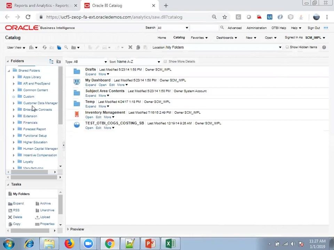This screenshot has width=334, height=250.
Task: Click the Refresh icon in Catalog toolbar
Action: (44, 48)
